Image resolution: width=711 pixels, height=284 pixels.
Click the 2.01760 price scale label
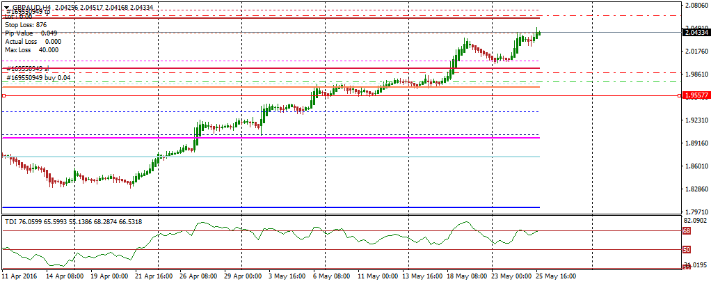[x=697, y=52]
